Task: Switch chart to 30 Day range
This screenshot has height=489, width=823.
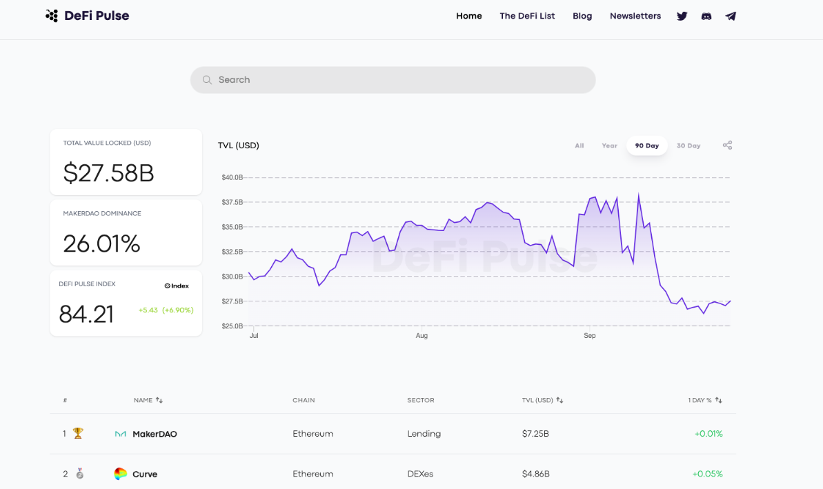Action: tap(688, 146)
